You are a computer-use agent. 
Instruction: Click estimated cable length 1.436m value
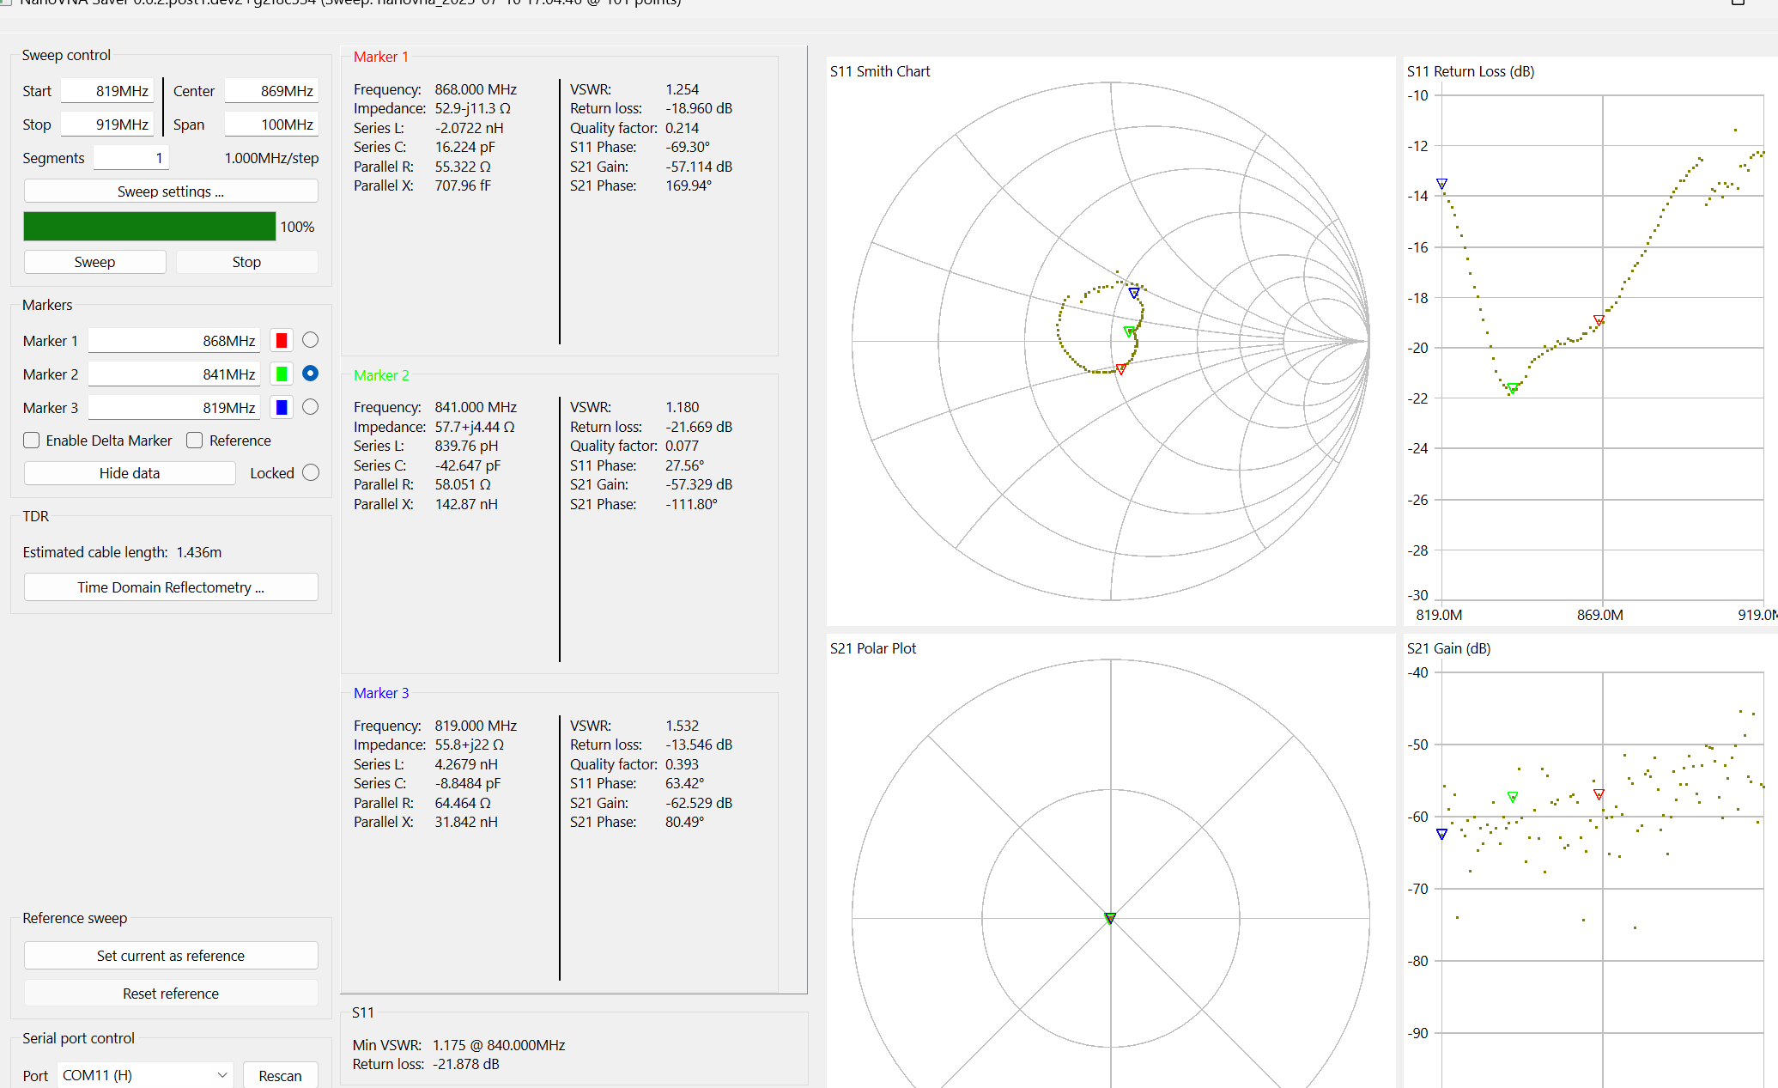[199, 552]
